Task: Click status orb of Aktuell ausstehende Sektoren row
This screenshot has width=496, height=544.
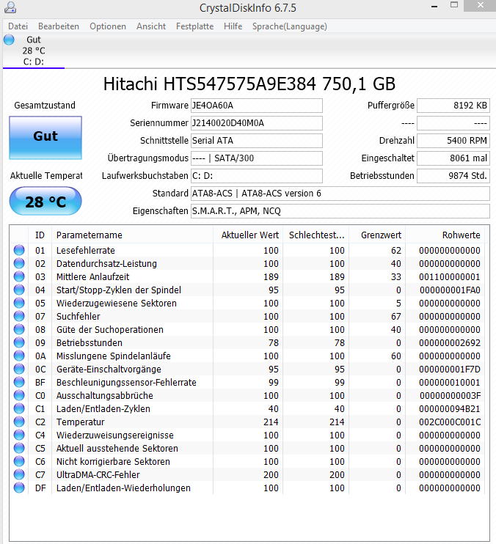Action: [19, 448]
